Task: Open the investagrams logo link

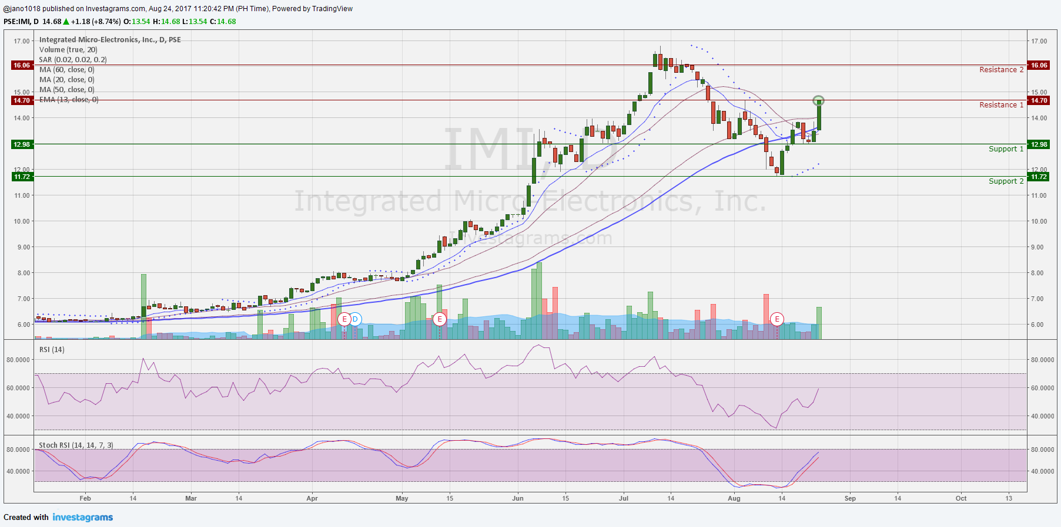Action: [x=83, y=517]
